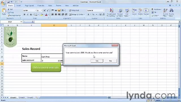Open the Name Box dropdown arrow
Image resolution: width=181 pixels, height=102 pixels.
pyautogui.click(x=21, y=22)
